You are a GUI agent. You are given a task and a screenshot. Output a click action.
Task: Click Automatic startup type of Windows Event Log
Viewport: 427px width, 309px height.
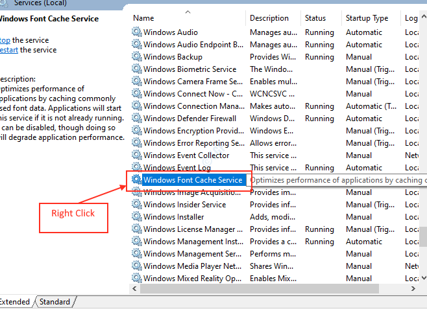click(x=364, y=167)
